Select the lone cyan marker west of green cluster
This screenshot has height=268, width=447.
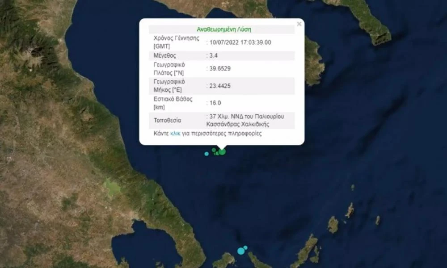pos(207,154)
